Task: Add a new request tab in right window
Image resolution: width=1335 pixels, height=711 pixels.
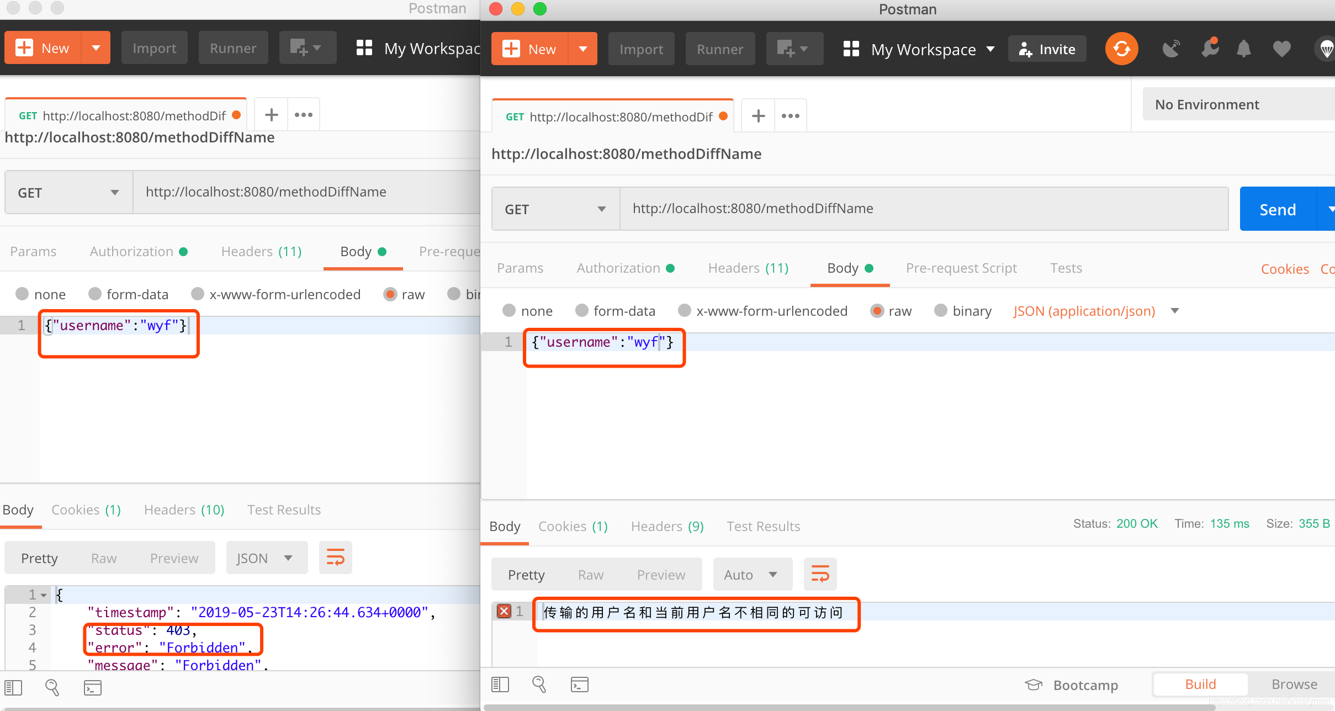Action: (x=758, y=116)
